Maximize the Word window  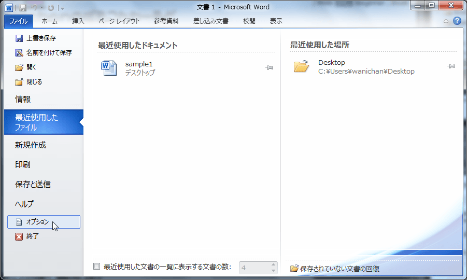coord(432,6)
